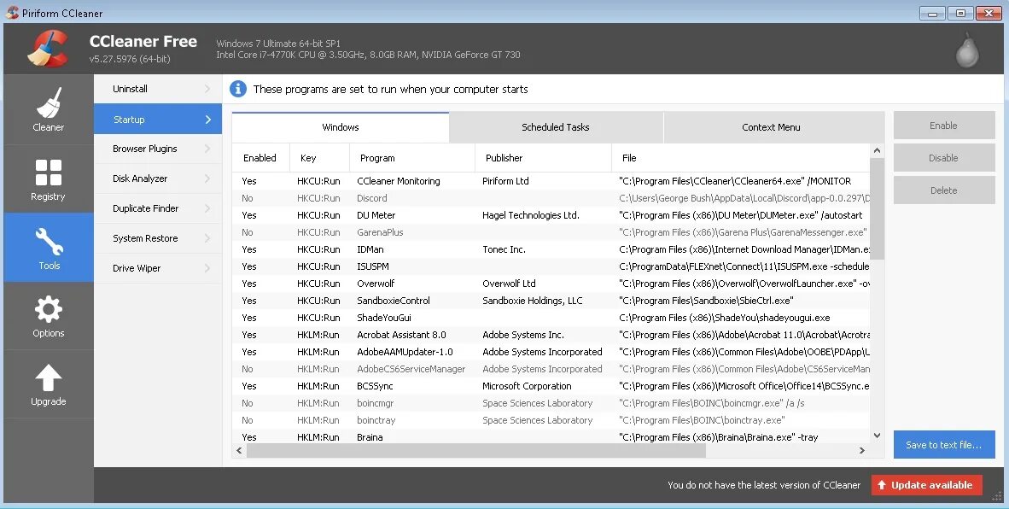The width and height of the screenshot is (1009, 509).
Task: Click Hagel Technologies Ltd. publisher cell
Action: click(531, 215)
